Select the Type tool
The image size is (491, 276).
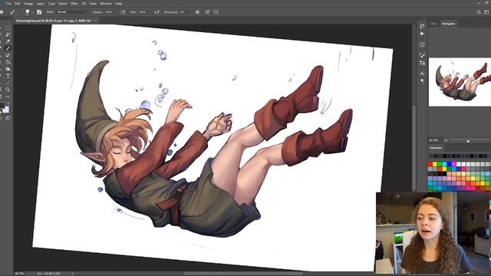coord(8,76)
